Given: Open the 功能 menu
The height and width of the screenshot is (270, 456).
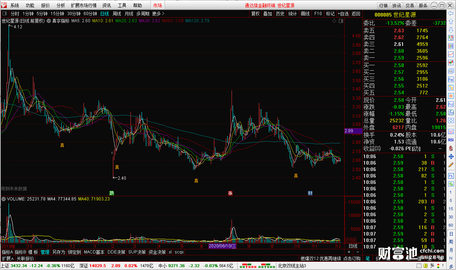Looking at the screenshot, I should tap(30, 5).
